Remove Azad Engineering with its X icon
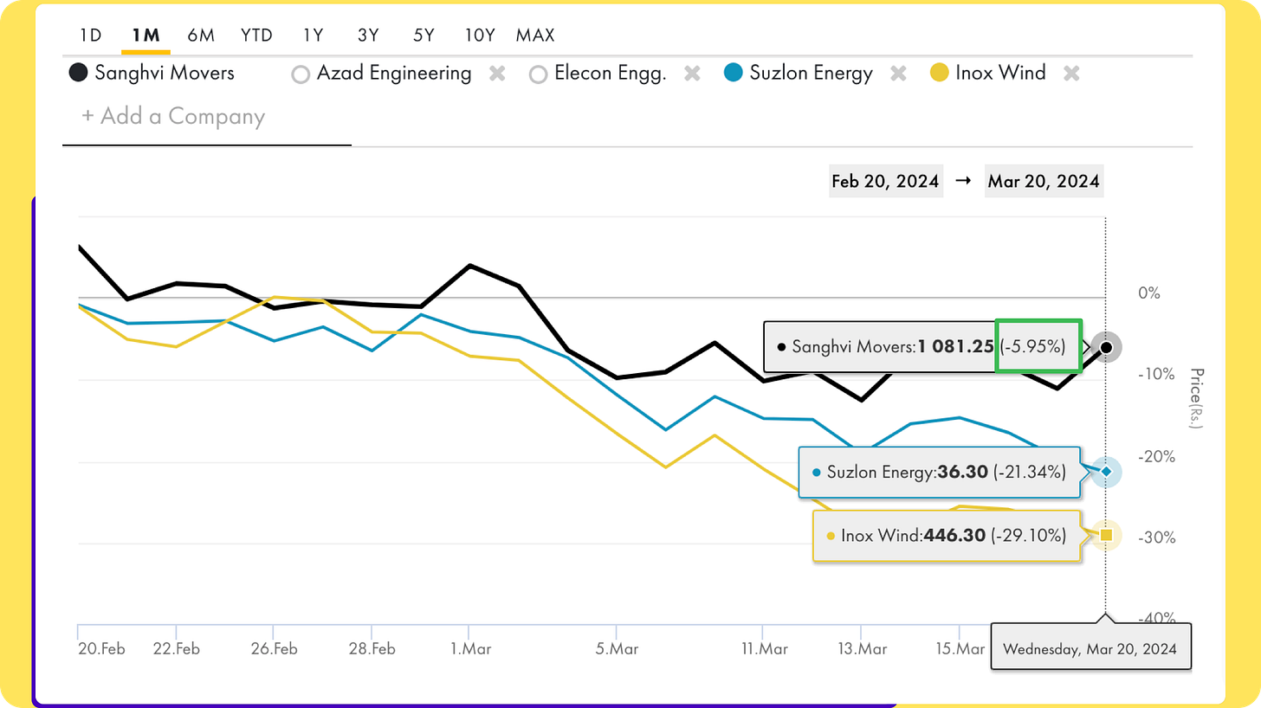 pyautogui.click(x=497, y=74)
